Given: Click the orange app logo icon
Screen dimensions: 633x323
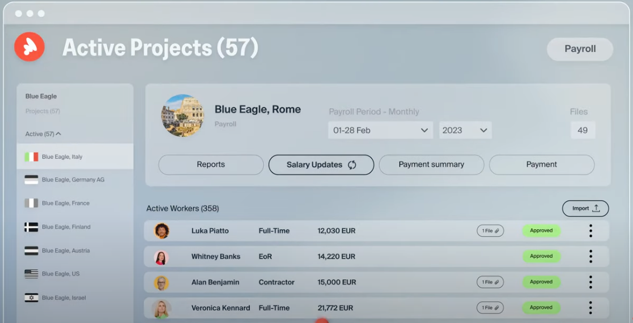Looking at the screenshot, I should point(29,47).
